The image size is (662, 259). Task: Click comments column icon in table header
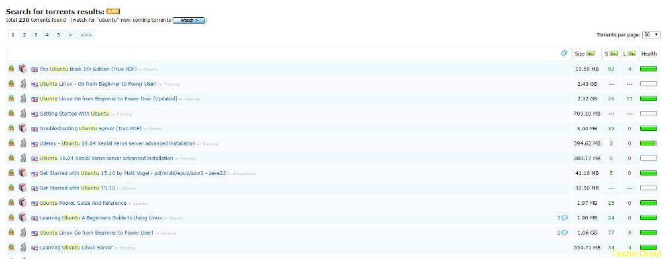click(x=563, y=54)
